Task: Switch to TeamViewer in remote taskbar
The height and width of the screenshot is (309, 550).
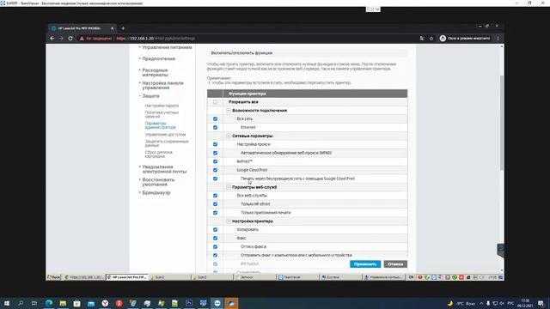Action: [x=297, y=277]
